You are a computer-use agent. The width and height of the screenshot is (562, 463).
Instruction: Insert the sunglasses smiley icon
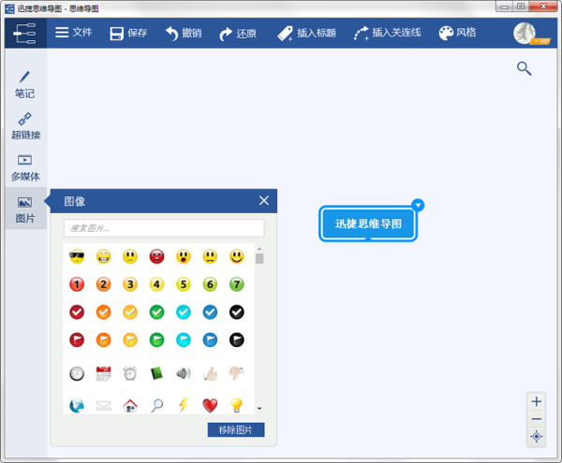click(77, 256)
